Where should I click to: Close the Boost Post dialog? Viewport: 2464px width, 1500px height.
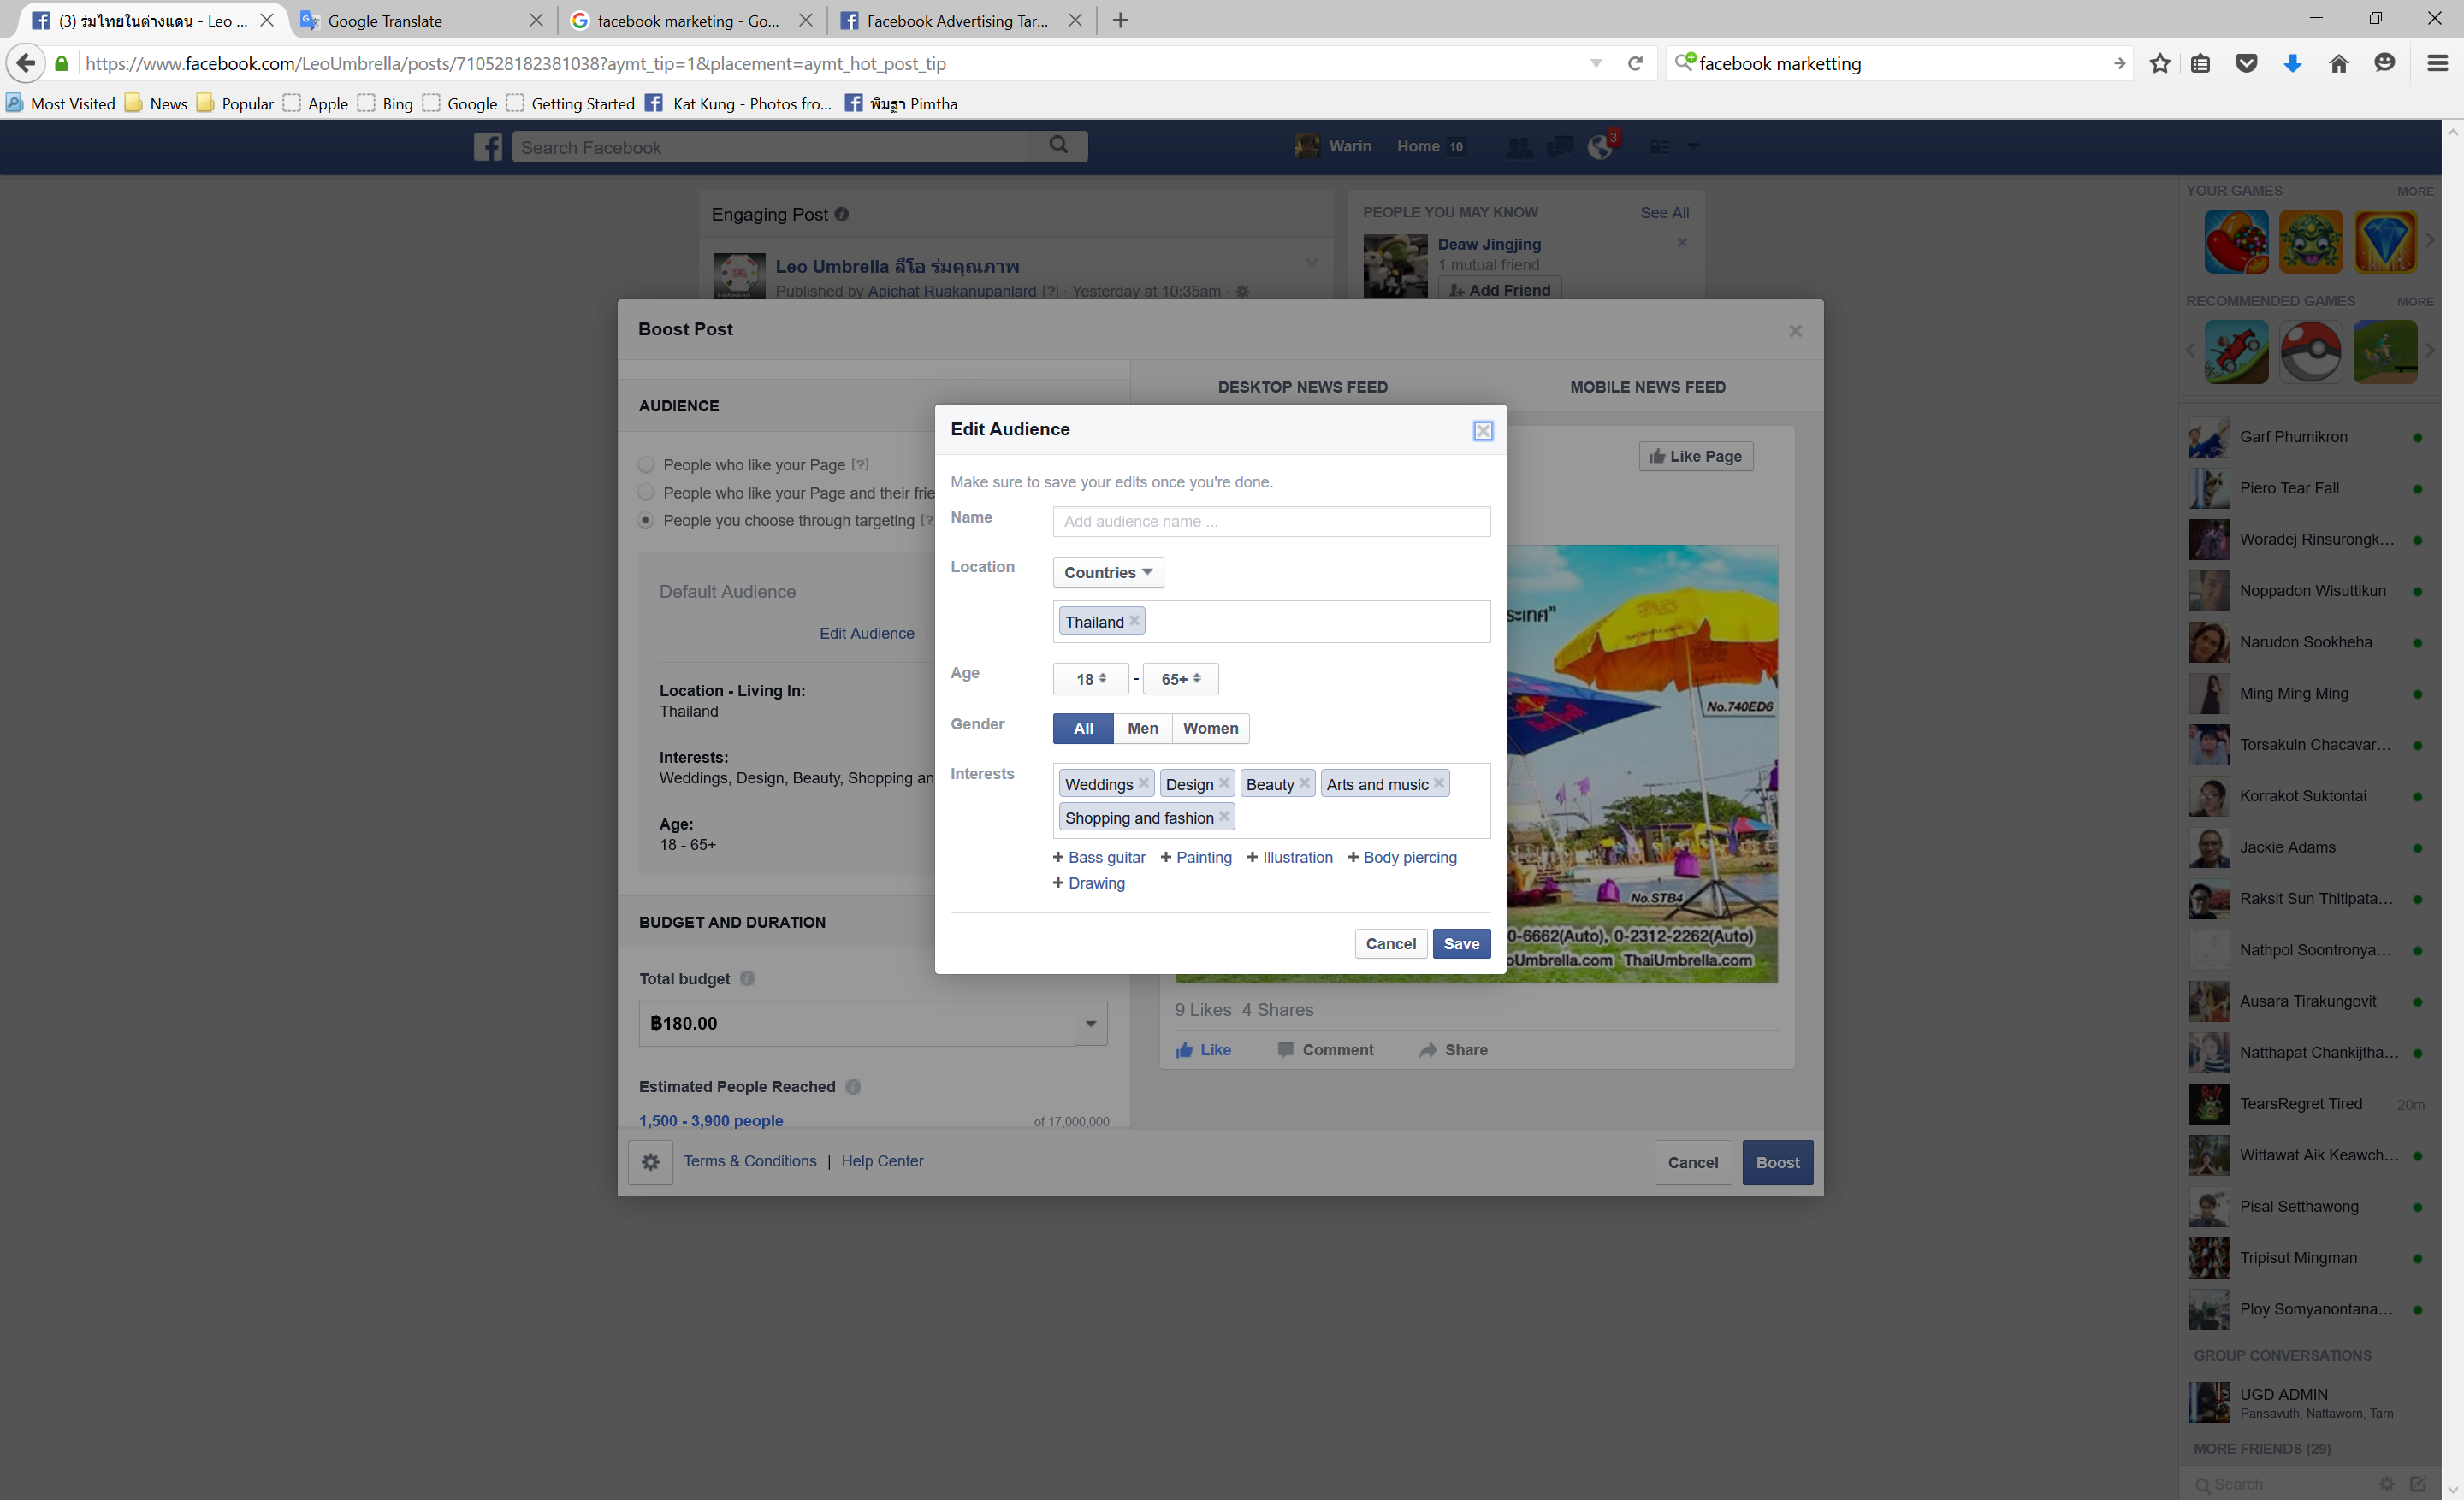coord(1795,331)
